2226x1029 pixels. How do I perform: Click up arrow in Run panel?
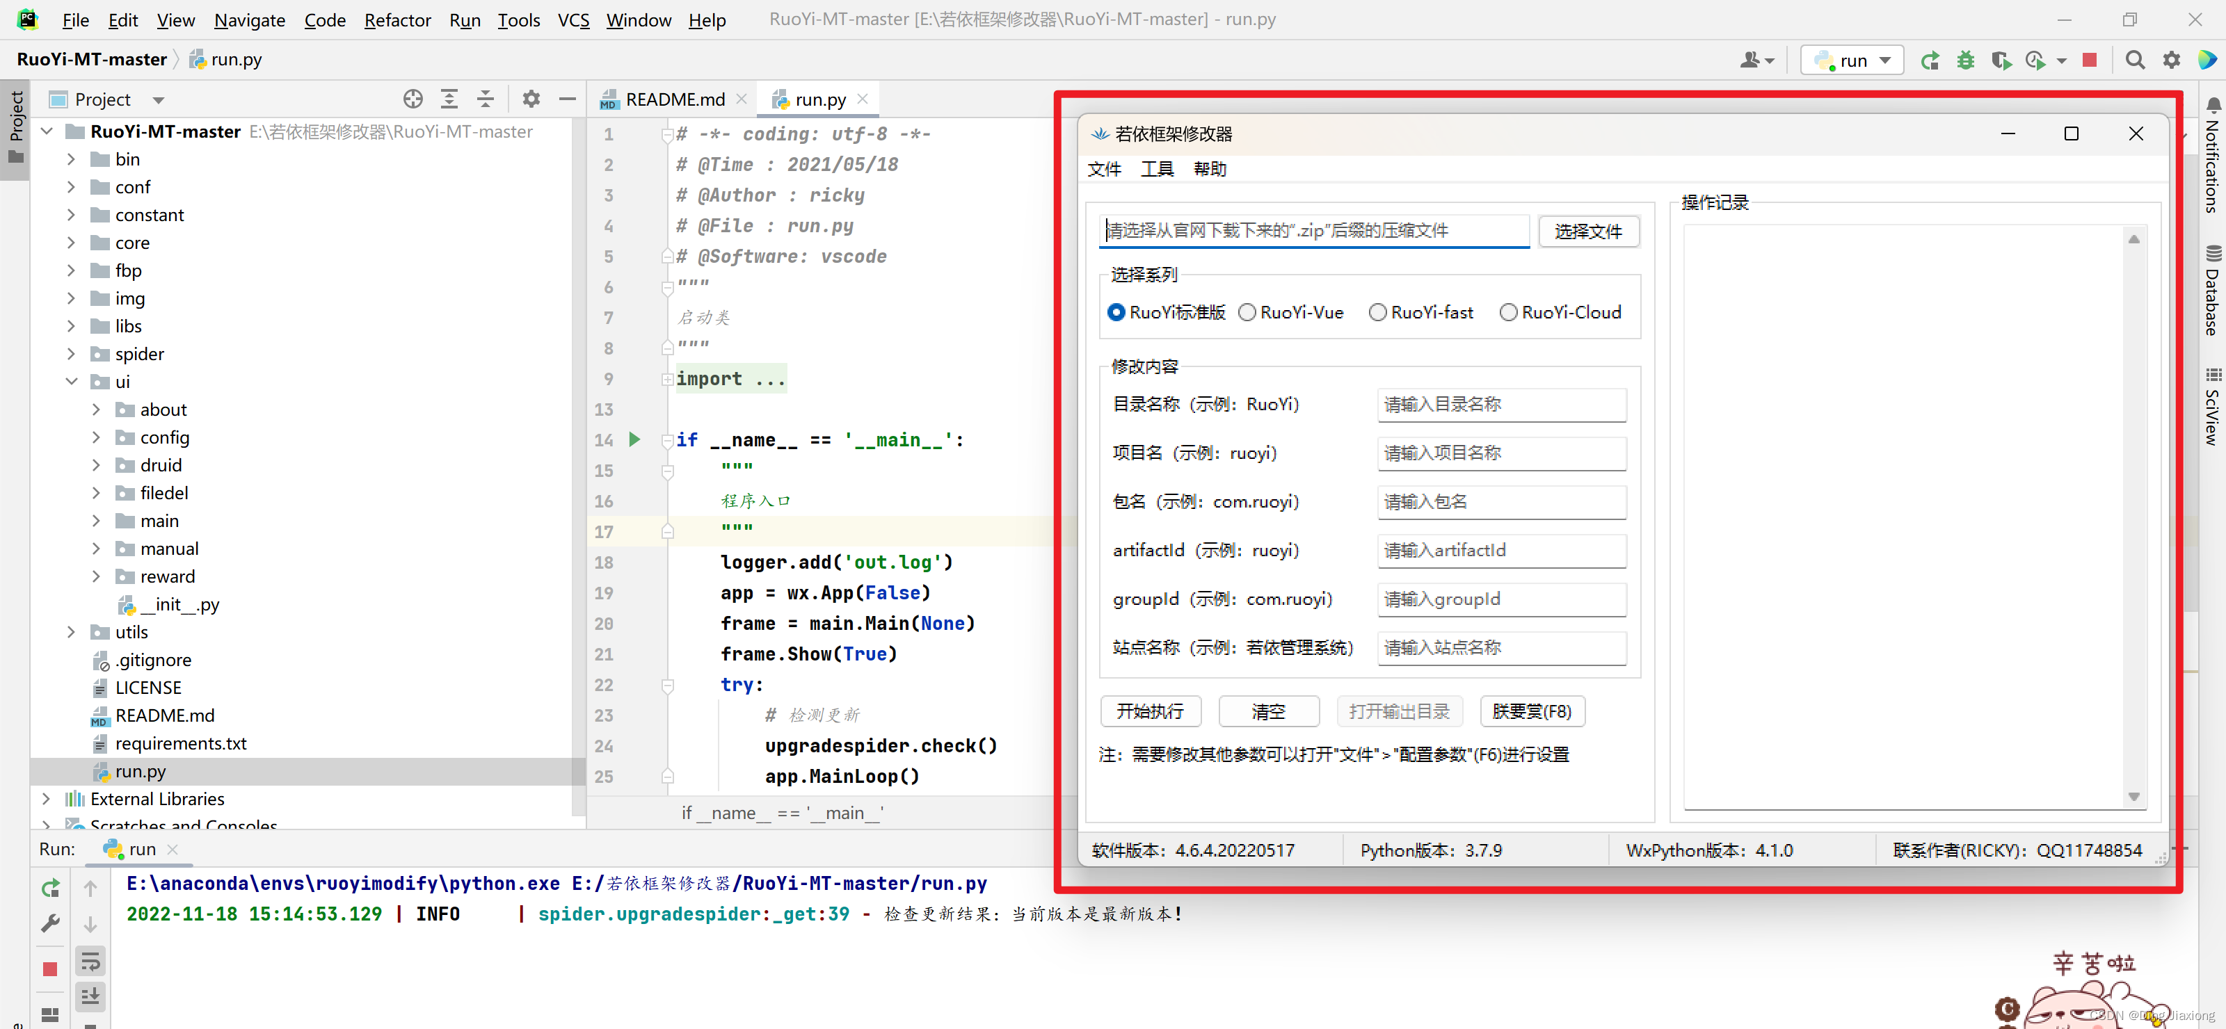[90, 887]
